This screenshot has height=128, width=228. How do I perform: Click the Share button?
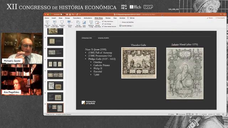[x=210, y=18]
